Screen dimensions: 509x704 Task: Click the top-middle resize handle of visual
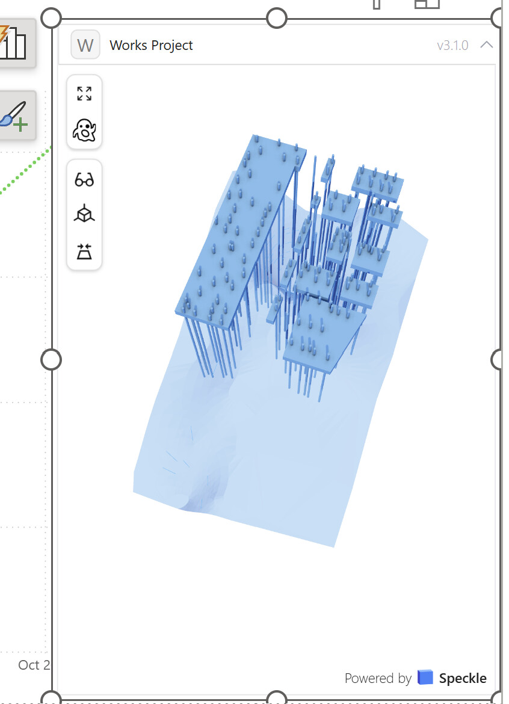pos(277,19)
